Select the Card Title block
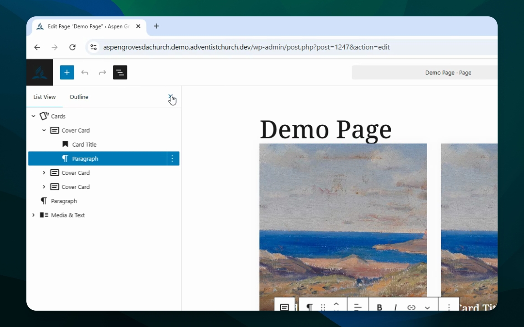Viewport: 524px width, 327px height. (x=104, y=144)
